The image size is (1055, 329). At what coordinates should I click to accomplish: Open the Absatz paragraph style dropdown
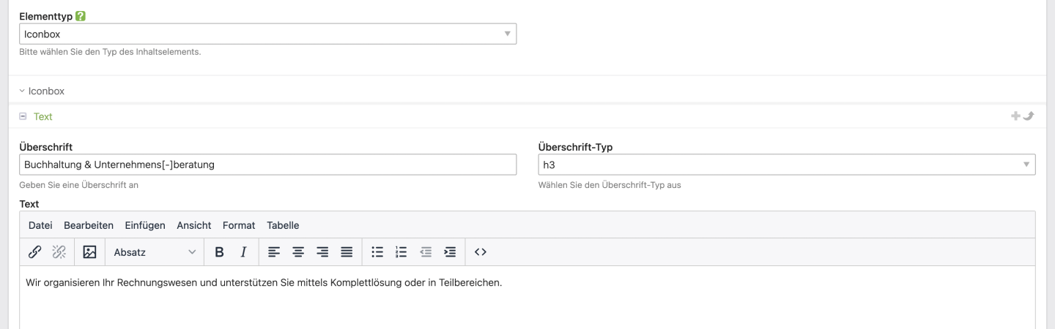click(x=155, y=252)
